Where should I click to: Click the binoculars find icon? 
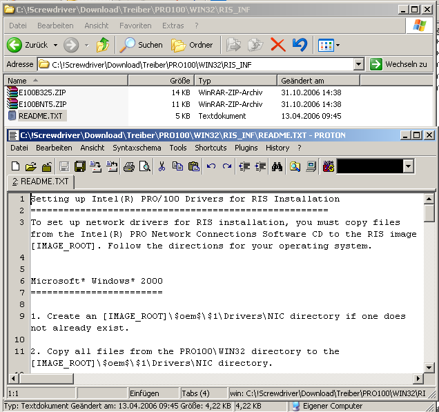pos(277,166)
